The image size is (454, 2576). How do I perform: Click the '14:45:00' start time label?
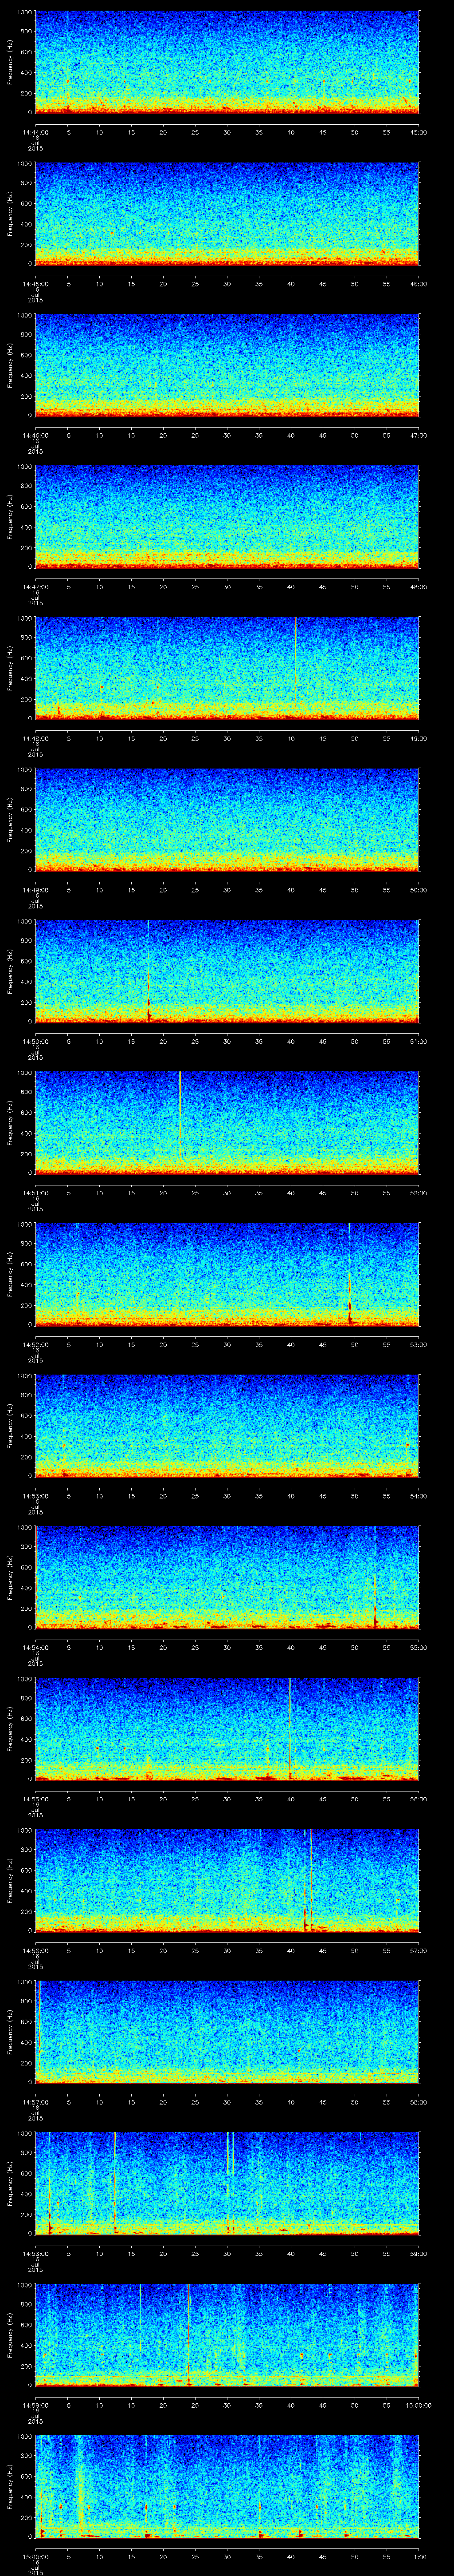pos(35,284)
